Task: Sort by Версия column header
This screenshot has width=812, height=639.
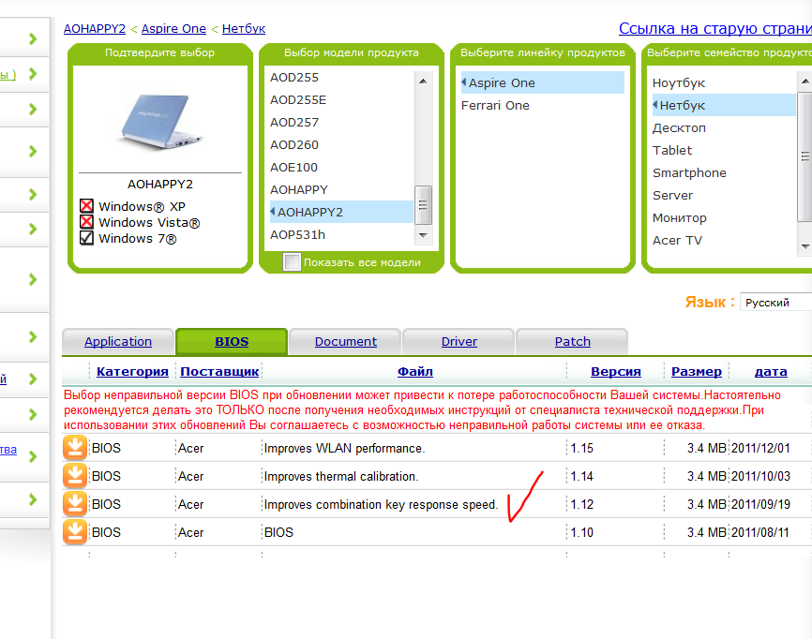Action: (x=616, y=371)
